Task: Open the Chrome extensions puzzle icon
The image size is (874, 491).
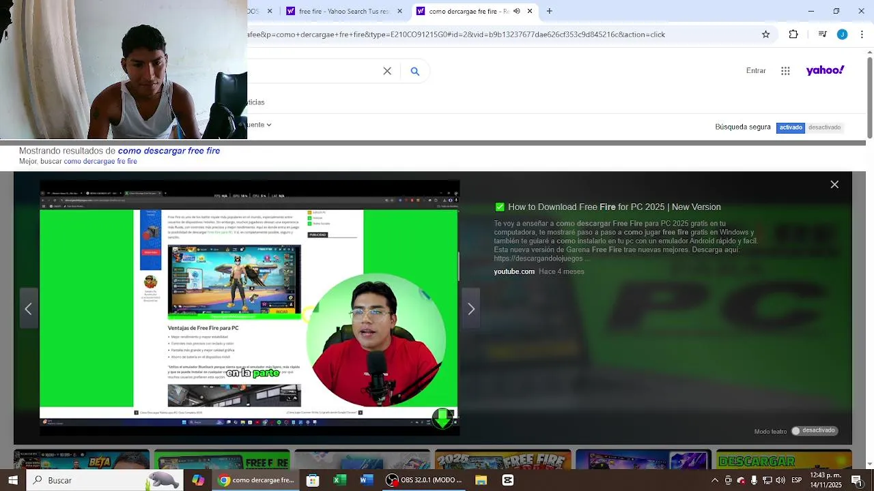Action: pyautogui.click(x=793, y=34)
